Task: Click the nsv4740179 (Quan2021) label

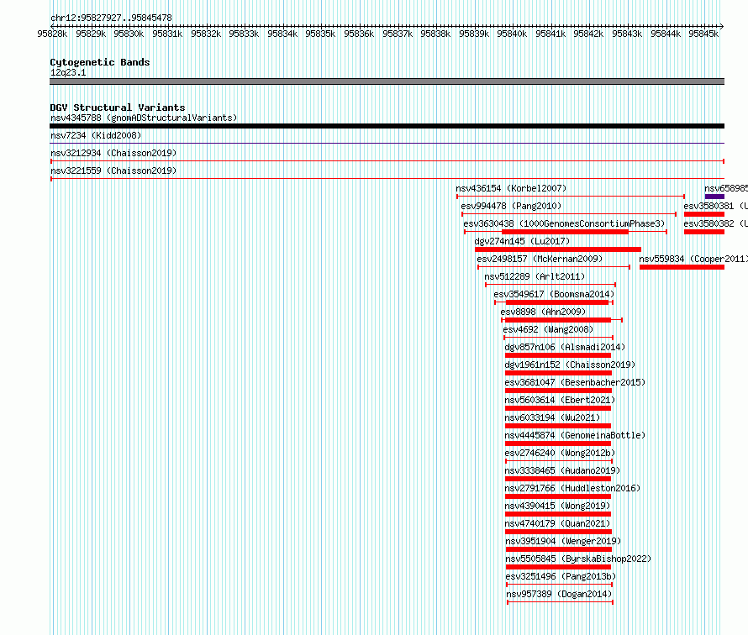Action: [x=558, y=523]
